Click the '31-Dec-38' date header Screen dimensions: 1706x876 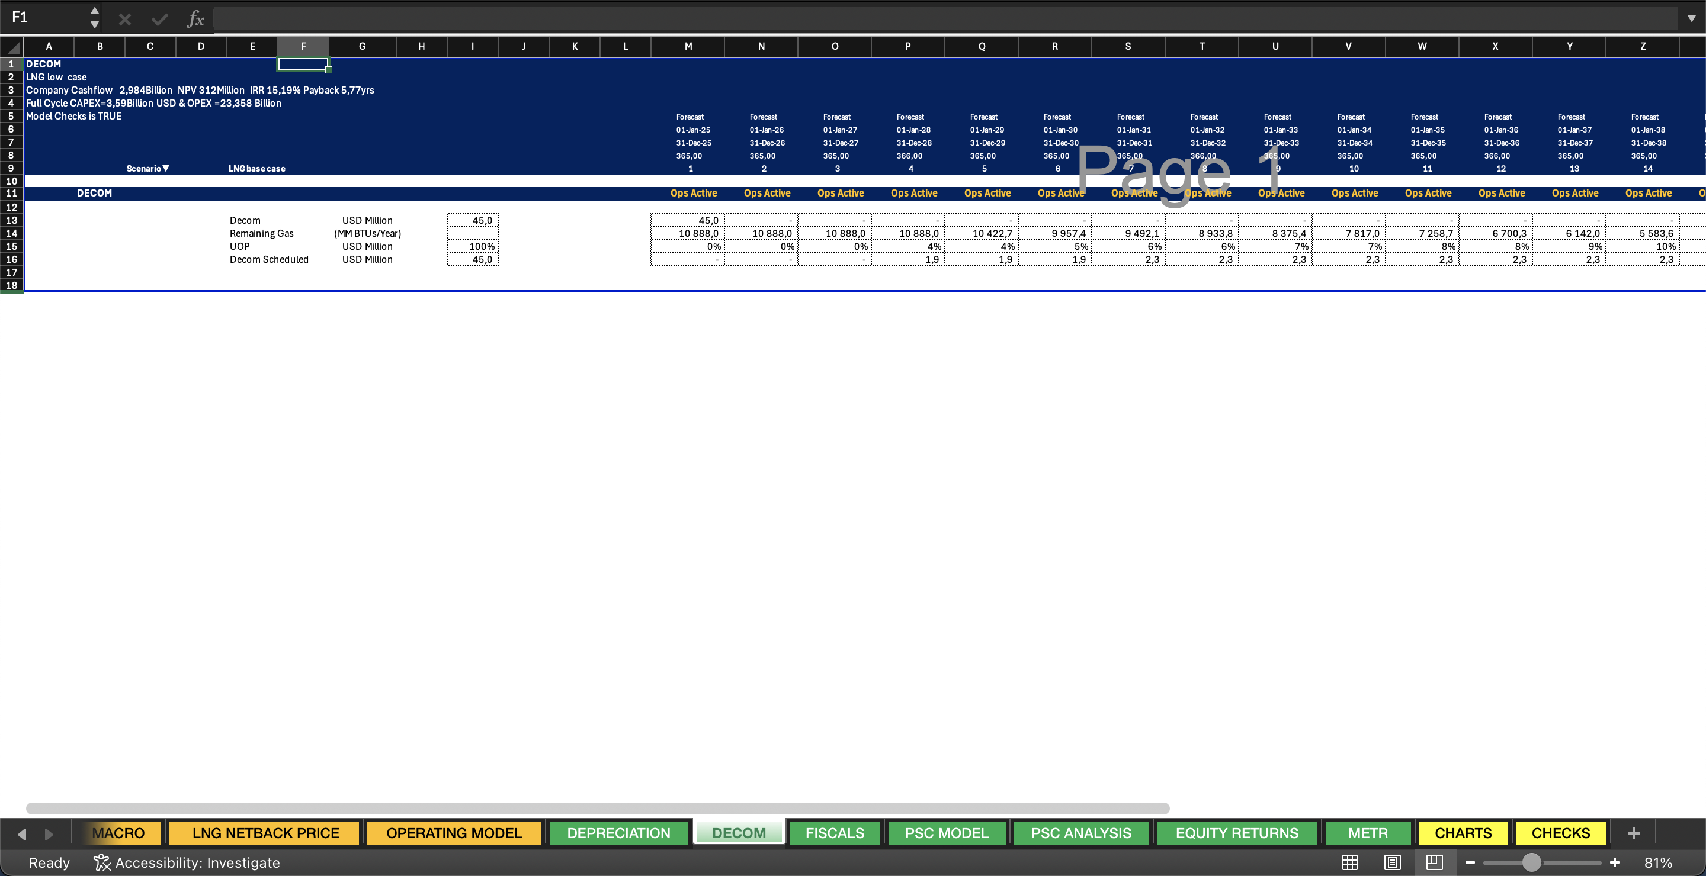(x=1648, y=143)
